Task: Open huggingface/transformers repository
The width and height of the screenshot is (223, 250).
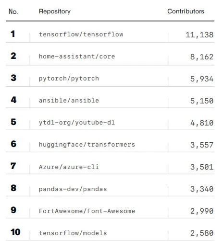Action: (87, 145)
